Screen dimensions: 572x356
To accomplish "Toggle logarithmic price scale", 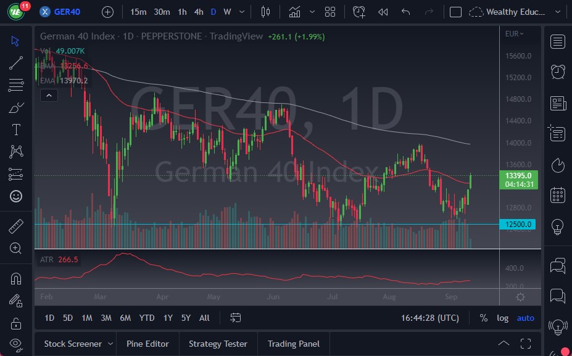I will coord(502,318).
